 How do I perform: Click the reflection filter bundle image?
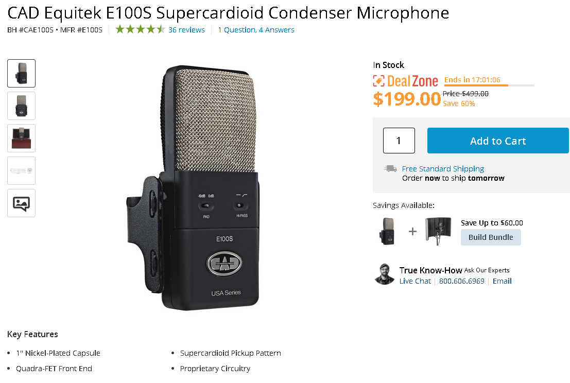point(438,231)
